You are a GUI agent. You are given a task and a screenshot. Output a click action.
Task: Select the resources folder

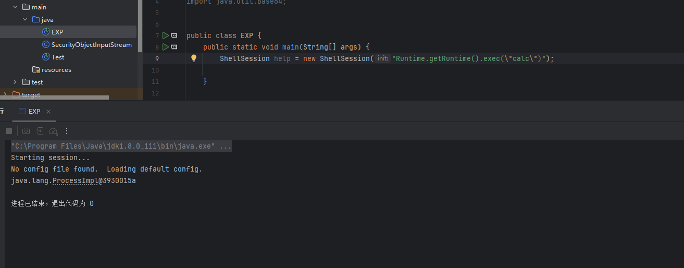pyautogui.click(x=56, y=70)
